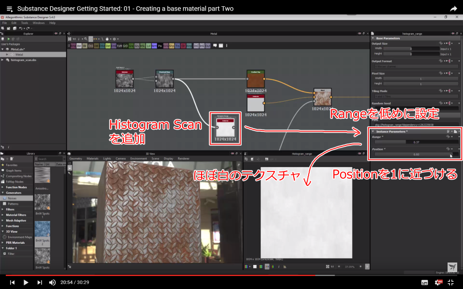Open the Renderer menu in 3D View

coord(183,158)
